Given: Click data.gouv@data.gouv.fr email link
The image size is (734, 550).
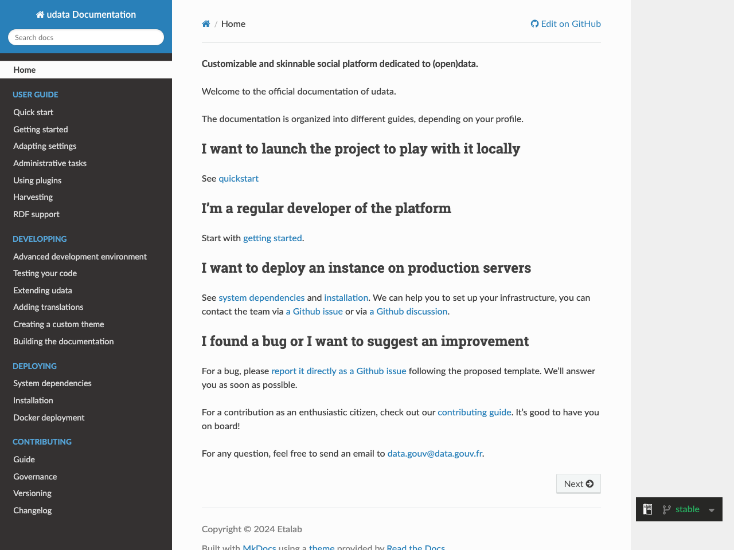Looking at the screenshot, I should click(435, 453).
